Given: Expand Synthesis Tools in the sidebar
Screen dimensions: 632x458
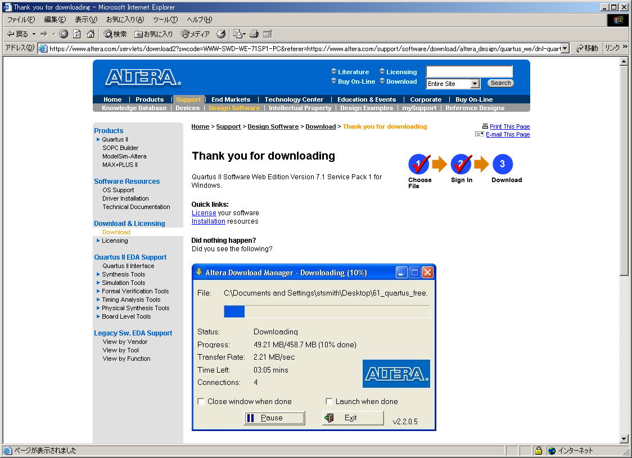Looking at the screenshot, I should [98, 274].
